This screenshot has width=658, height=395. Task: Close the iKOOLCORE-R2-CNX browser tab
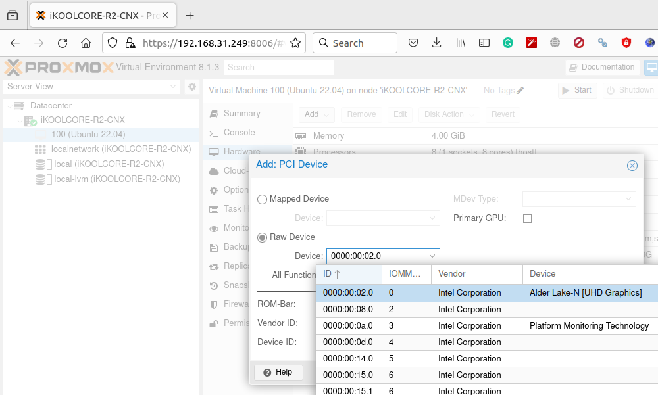coord(165,15)
